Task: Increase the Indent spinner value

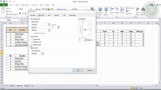Action: [59, 27]
